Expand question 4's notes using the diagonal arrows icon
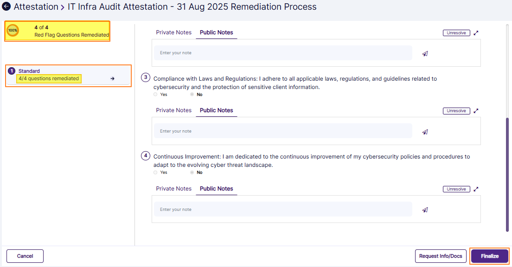Image resolution: width=512 pixels, height=267 pixels. pyautogui.click(x=475, y=189)
